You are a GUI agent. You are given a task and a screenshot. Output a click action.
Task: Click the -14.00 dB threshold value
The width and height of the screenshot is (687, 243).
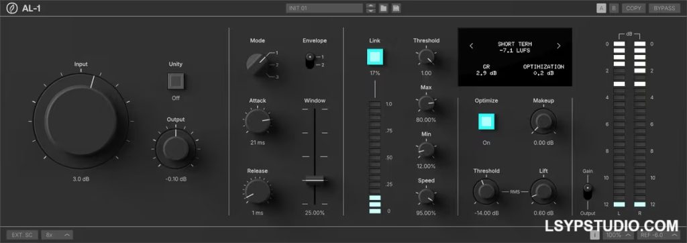point(486,213)
